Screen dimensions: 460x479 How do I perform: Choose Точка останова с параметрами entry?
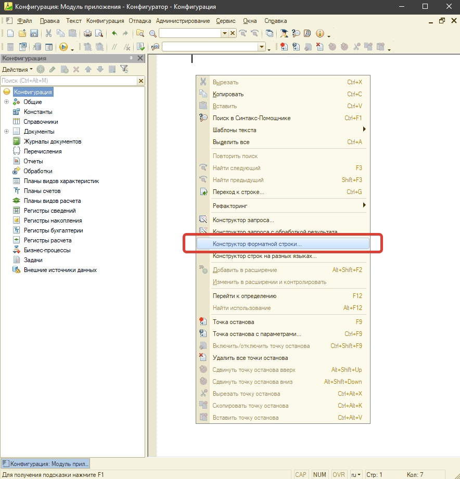tap(283, 334)
